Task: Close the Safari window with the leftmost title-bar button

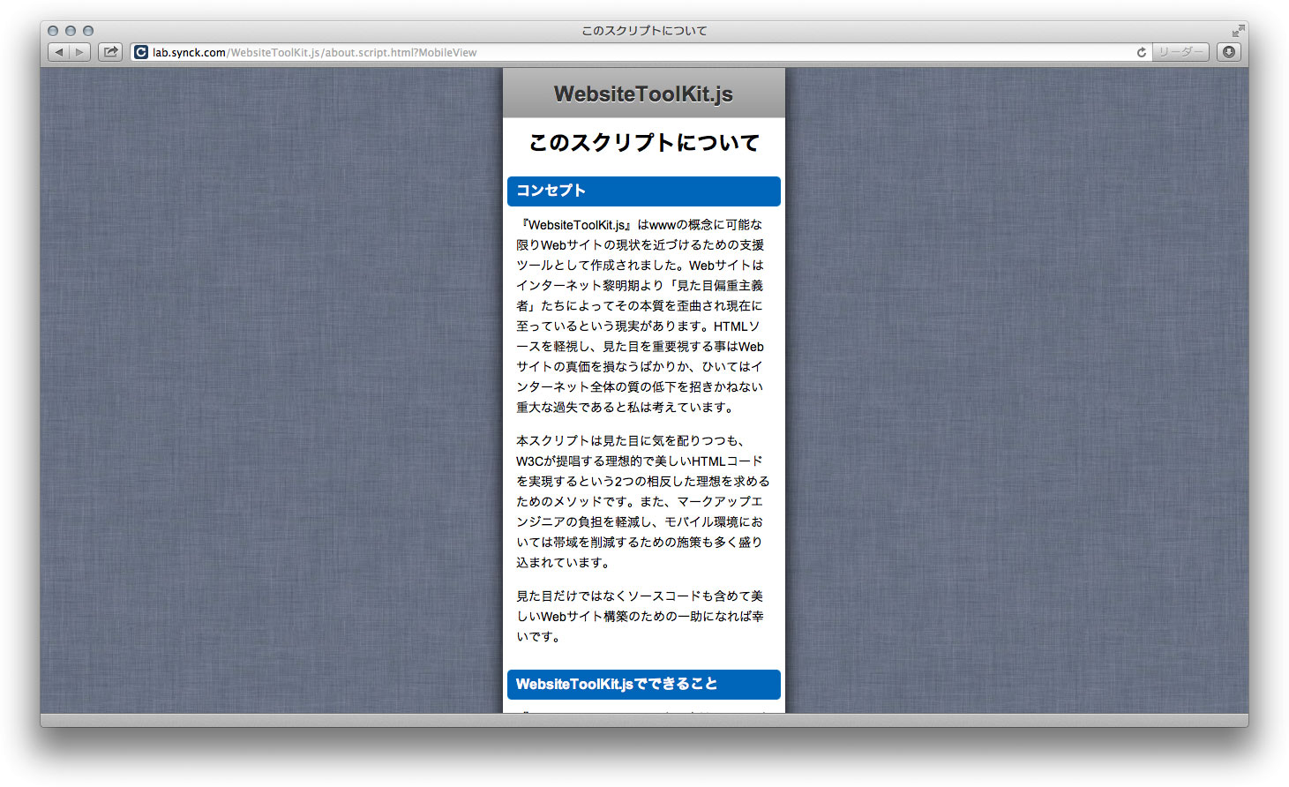Action: click(53, 31)
